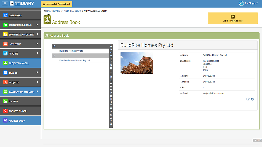Click the Inventory briefcase icon
This screenshot has height=147, width=262.
pos(5,44)
